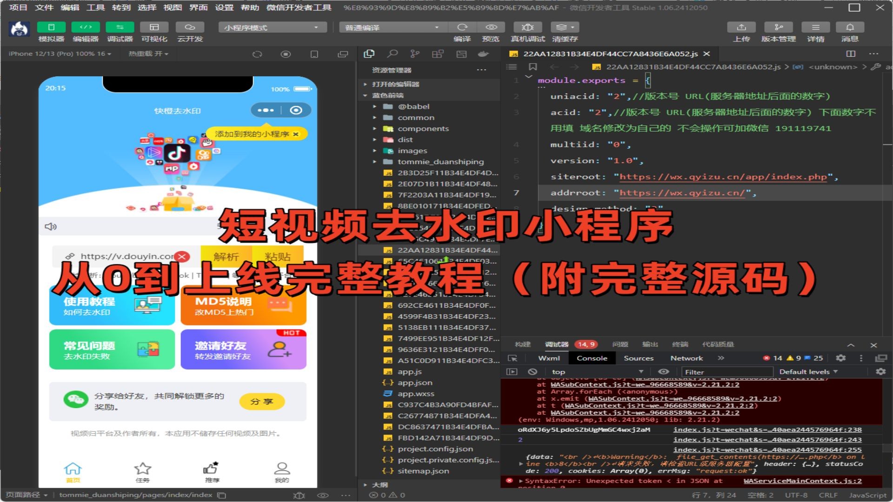Image resolution: width=893 pixels, height=502 pixels.
Task: Open the 普通编译 compile mode dropdown
Action: [x=392, y=27]
